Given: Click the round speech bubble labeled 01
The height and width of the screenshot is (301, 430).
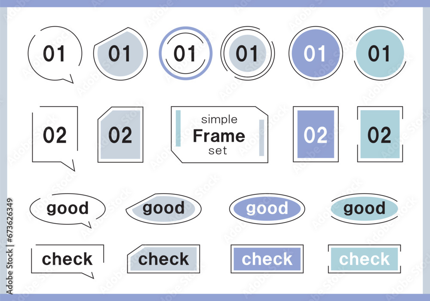Looking at the screenshot, I should [55, 54].
